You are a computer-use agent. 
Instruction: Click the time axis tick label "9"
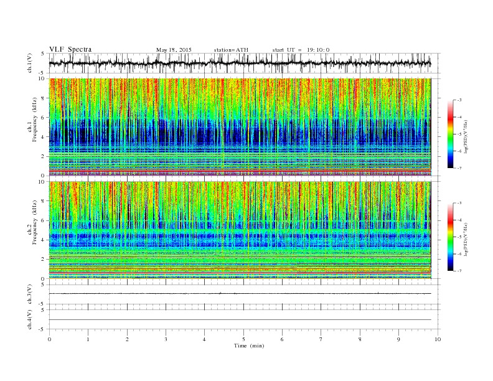(x=398, y=339)
